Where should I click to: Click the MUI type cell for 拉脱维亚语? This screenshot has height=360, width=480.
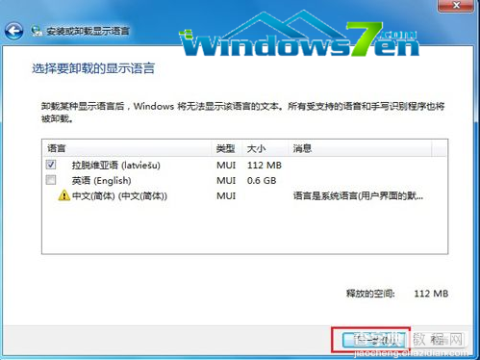coord(226,166)
